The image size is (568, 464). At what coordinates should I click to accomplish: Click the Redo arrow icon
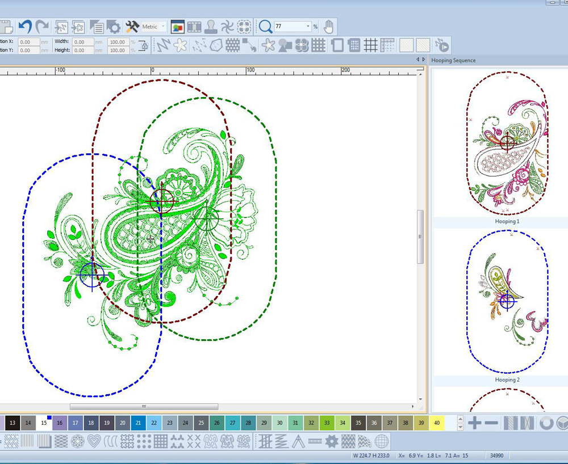point(43,27)
